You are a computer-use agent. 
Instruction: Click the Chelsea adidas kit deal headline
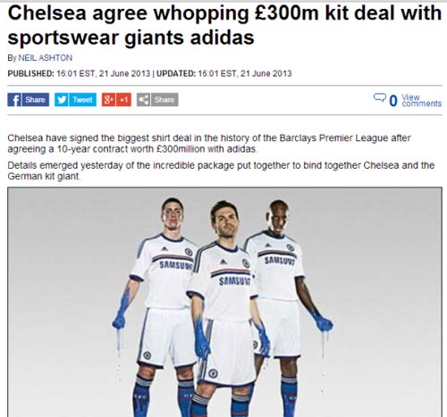224,25
